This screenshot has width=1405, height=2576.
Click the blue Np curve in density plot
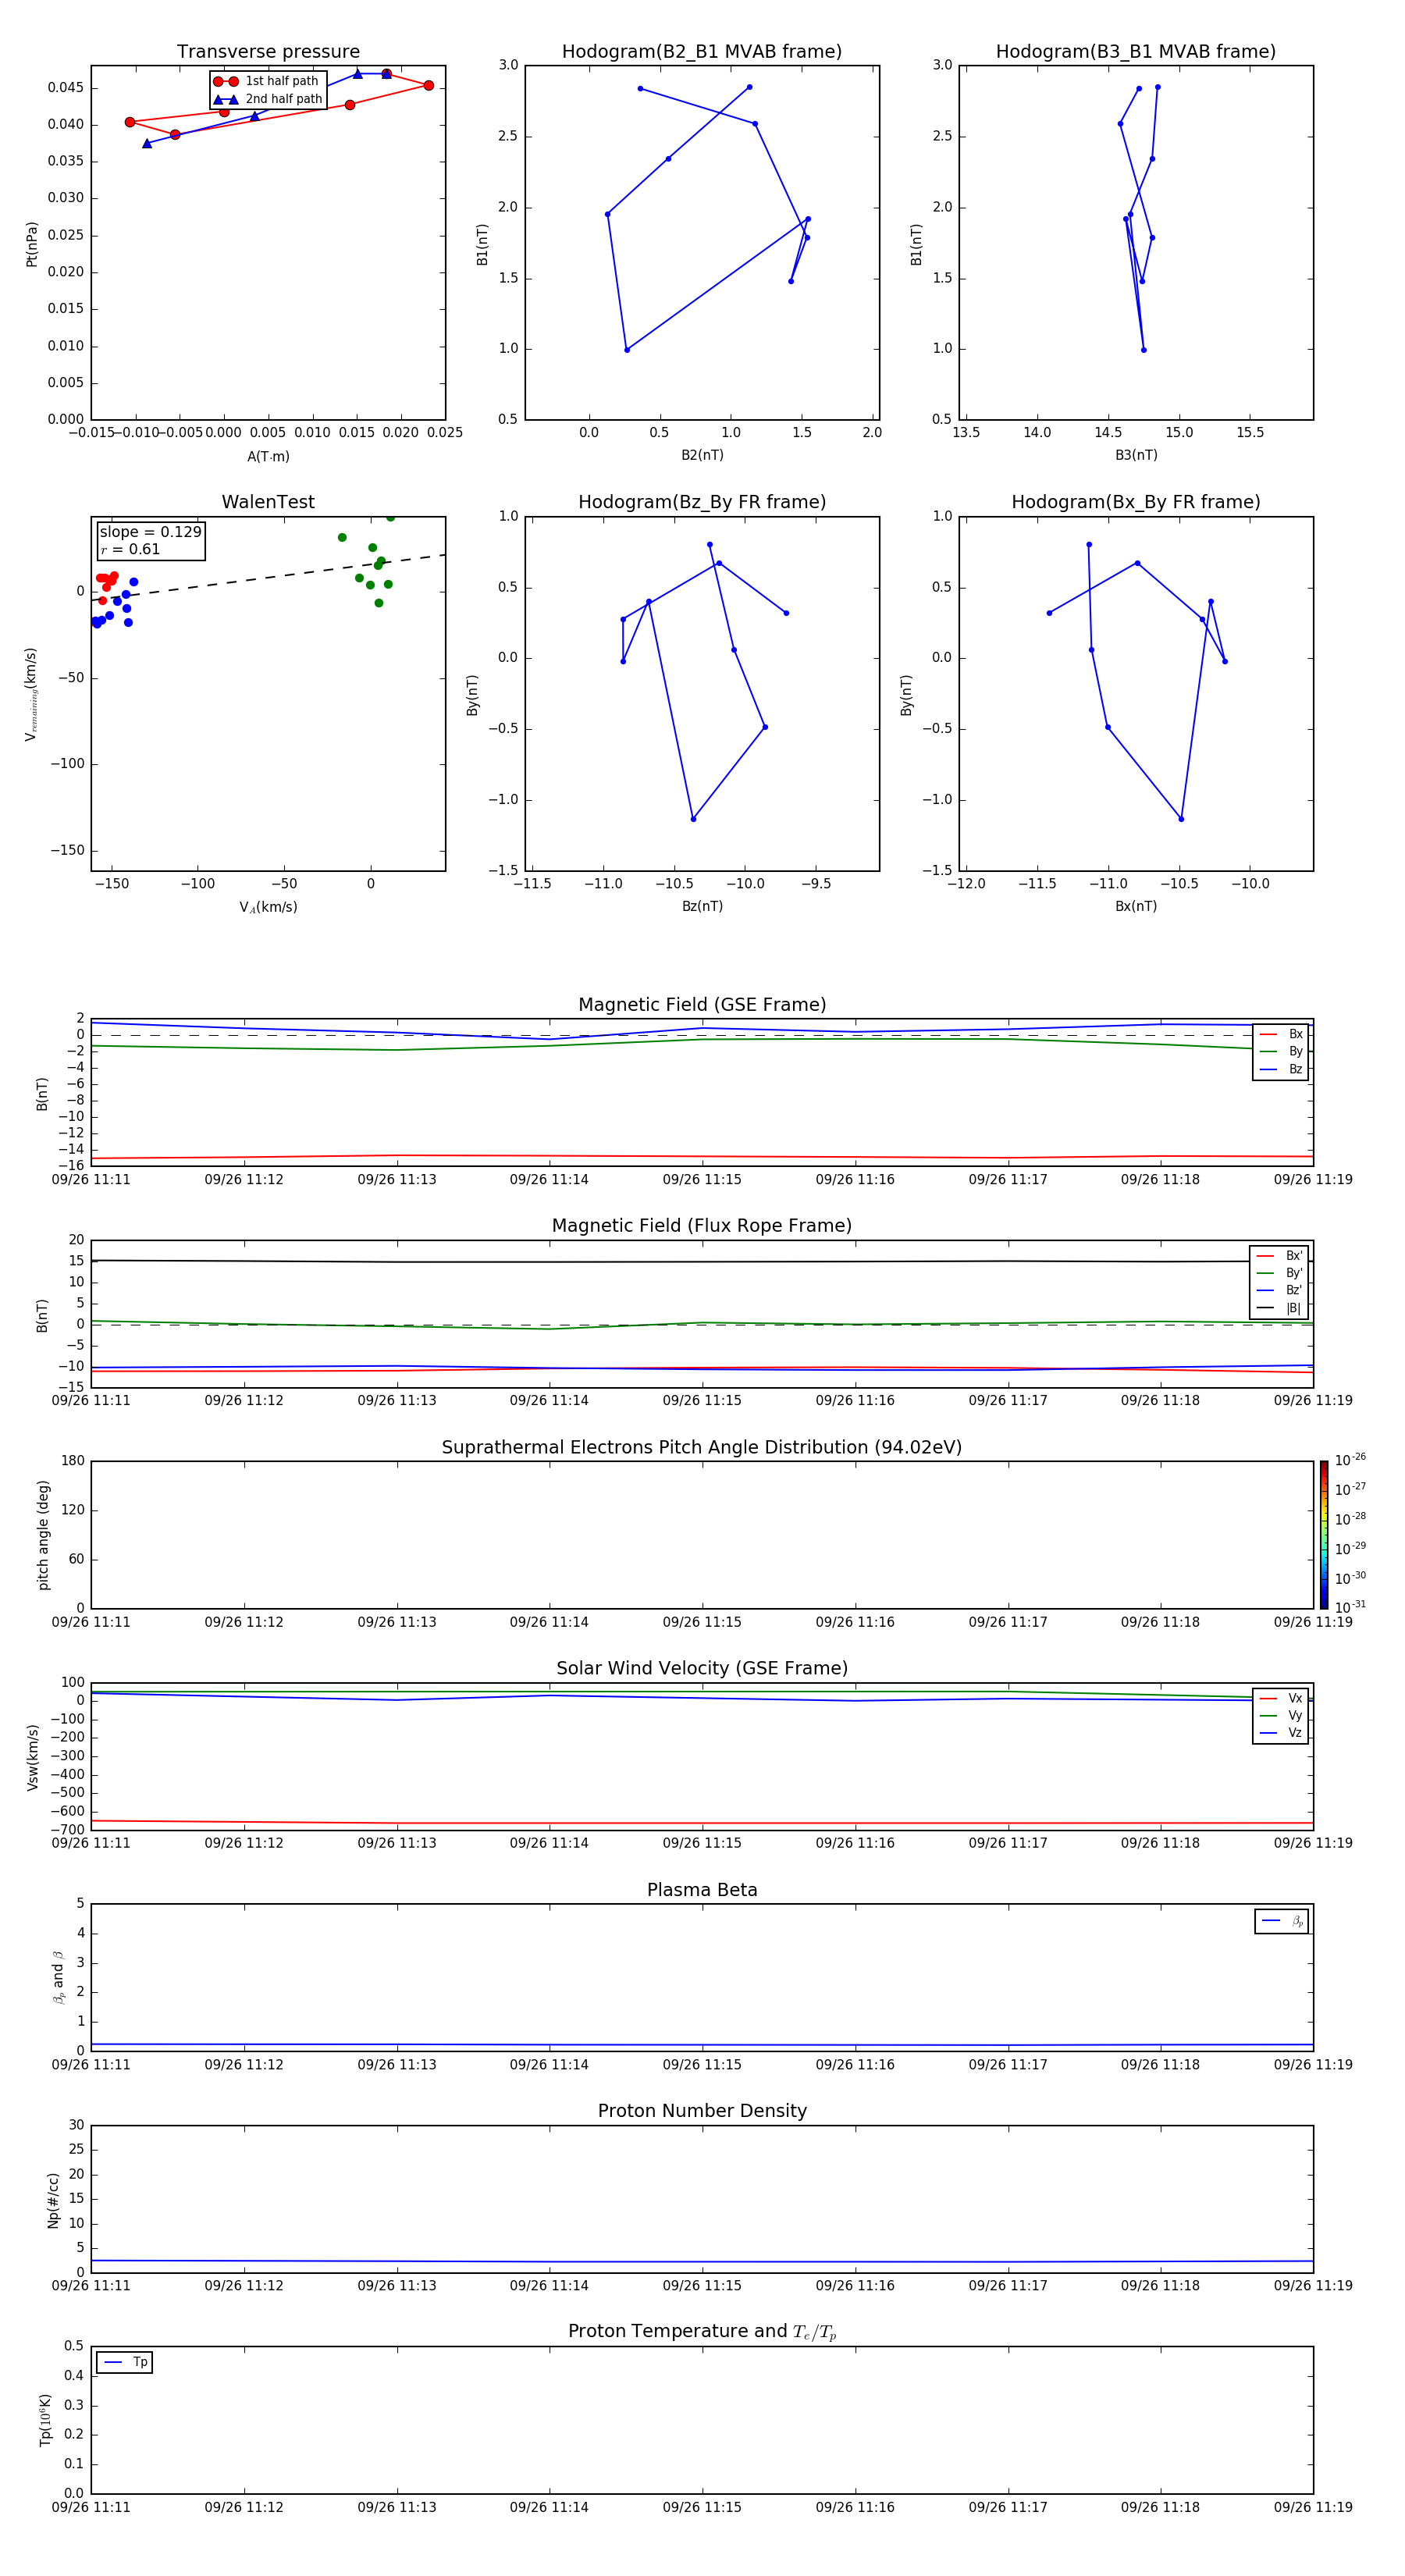tap(702, 2262)
